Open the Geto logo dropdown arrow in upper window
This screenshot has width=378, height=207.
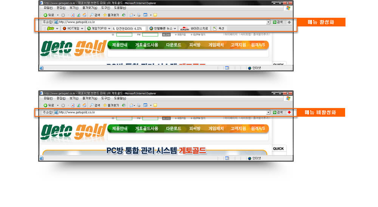click(x=57, y=28)
